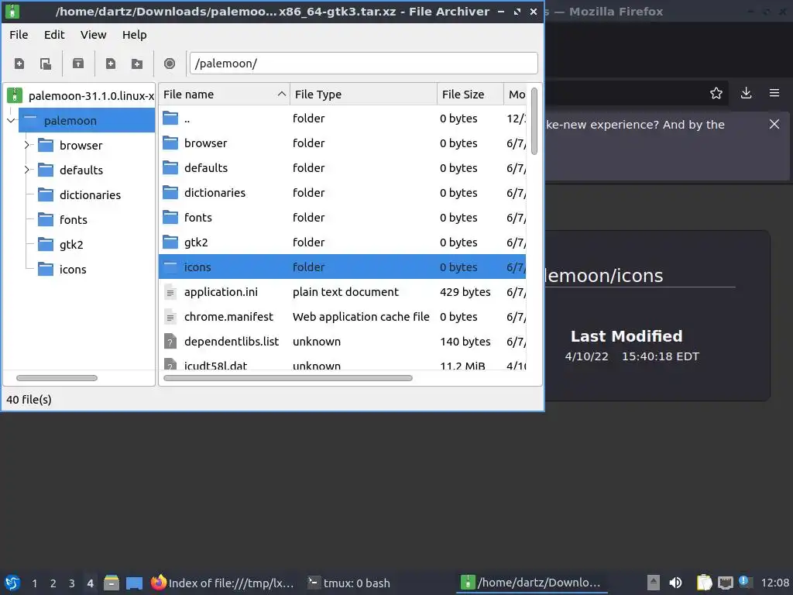The width and height of the screenshot is (793, 595).
Task: Click the update notification tray icon
Action: (746, 582)
